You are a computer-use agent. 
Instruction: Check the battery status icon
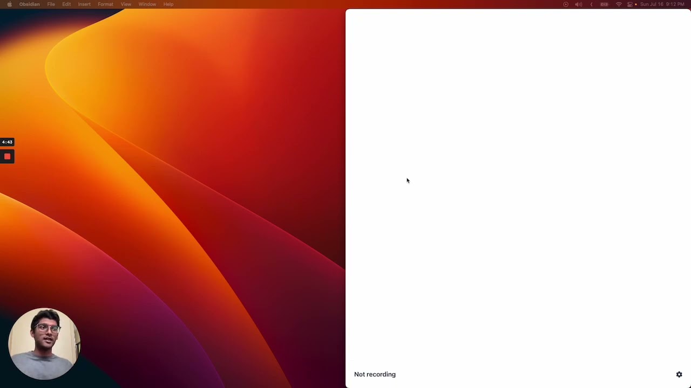[605, 4]
